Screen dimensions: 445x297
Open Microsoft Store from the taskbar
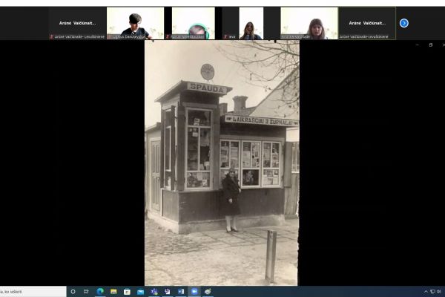pyautogui.click(x=127, y=292)
